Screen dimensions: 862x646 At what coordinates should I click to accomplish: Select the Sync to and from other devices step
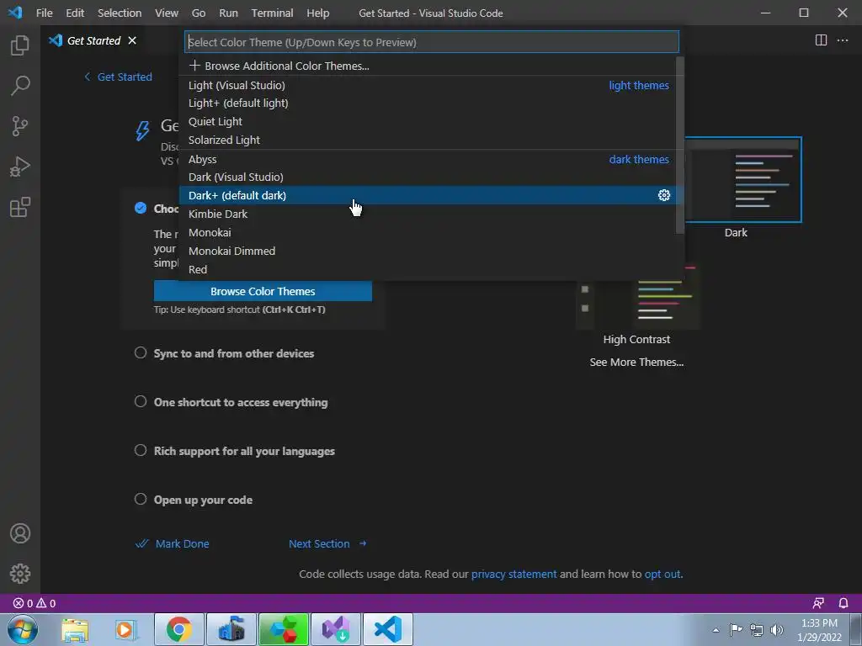pyautogui.click(x=234, y=354)
